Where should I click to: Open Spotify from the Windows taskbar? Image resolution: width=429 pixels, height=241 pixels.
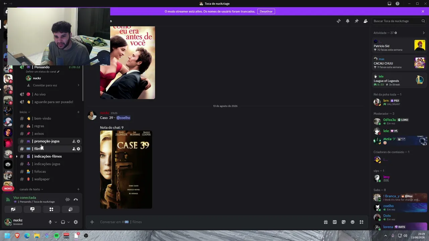(56, 236)
